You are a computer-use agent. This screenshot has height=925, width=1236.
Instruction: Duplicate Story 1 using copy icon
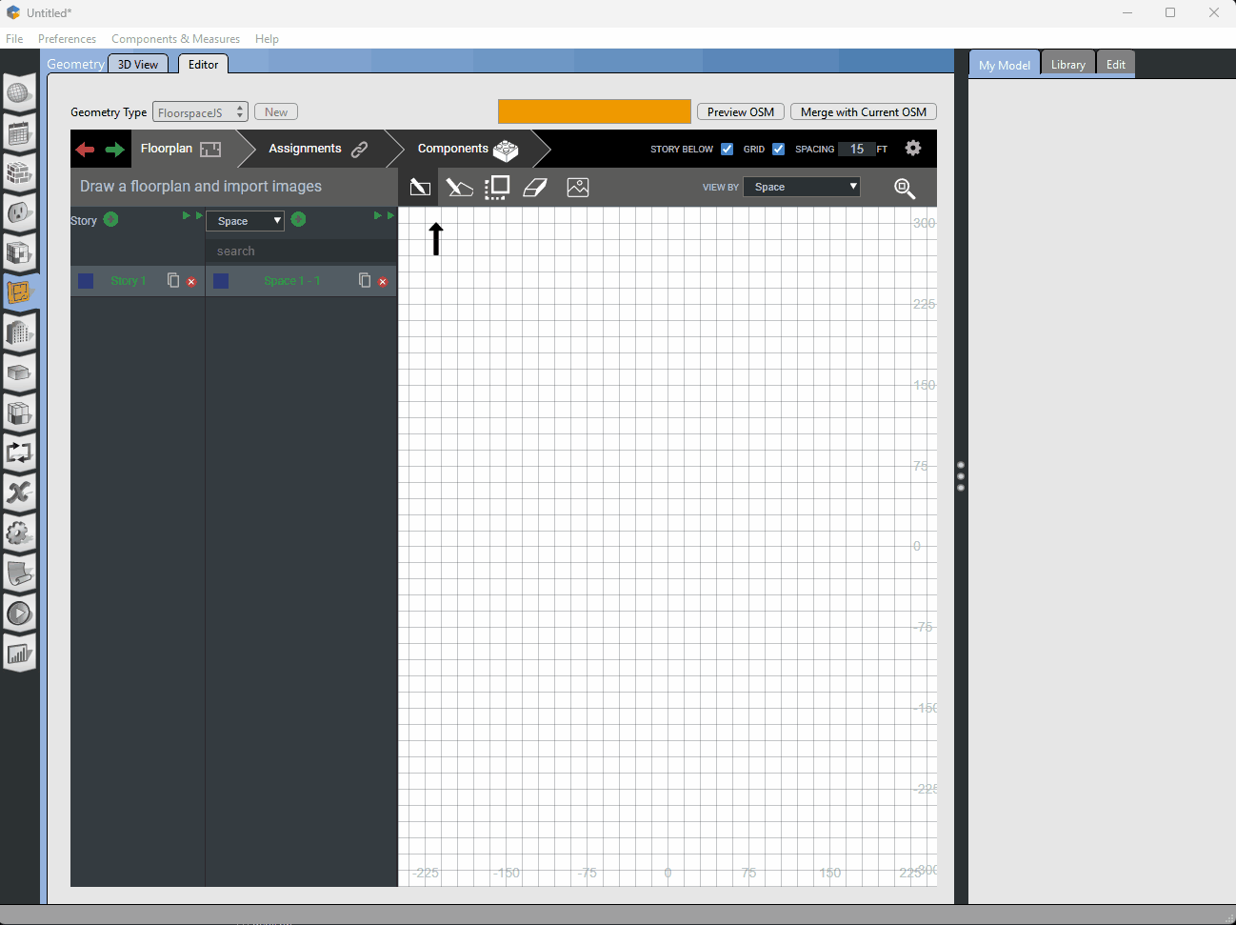[173, 280]
